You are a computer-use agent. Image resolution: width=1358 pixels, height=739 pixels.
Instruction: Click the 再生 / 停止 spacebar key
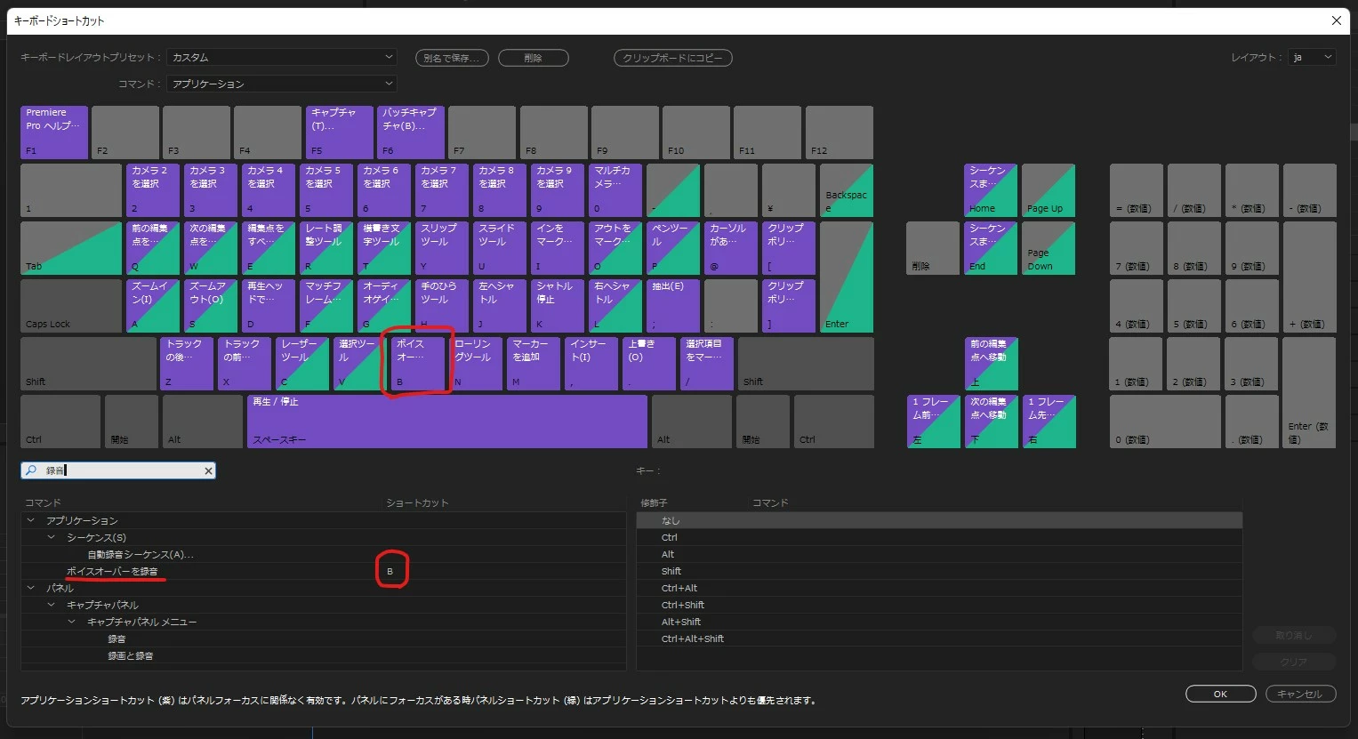click(x=447, y=422)
